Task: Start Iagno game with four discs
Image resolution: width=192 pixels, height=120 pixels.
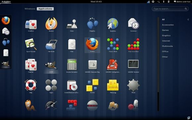Action: (x=51, y=86)
